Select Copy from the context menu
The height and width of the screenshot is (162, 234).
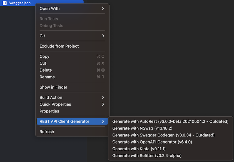point(72,56)
